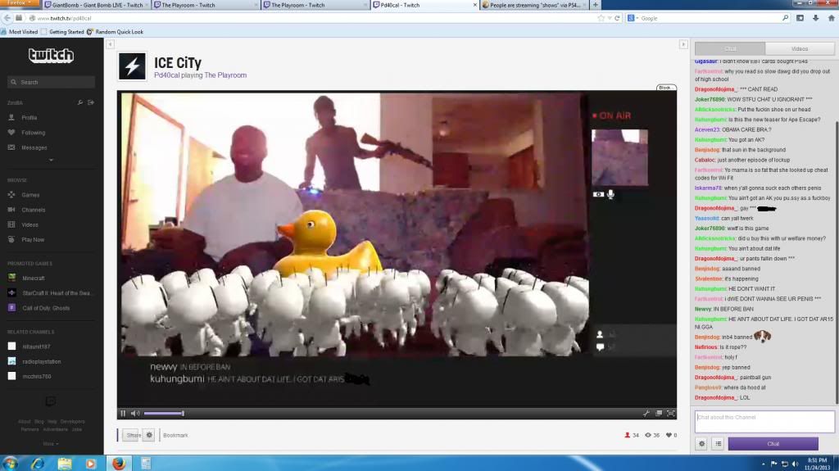
Task: Open related channel mcchris780
Action: point(36,376)
